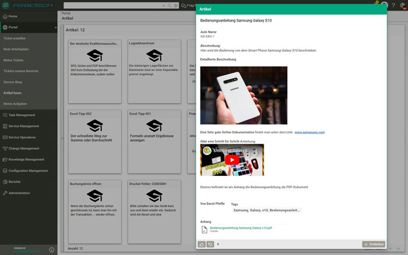This screenshot has width=408, height=255.
Task: Click the 'Artikel: 12' heading
Action: pyautogui.click(x=75, y=30)
